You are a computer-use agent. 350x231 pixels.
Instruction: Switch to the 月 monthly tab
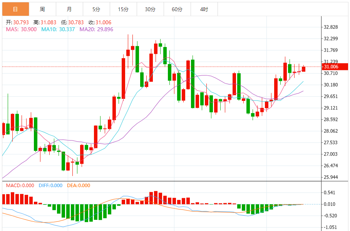(69, 9)
